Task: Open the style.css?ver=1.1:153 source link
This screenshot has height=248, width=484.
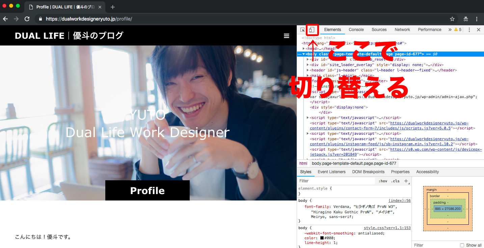Action: [387, 228]
